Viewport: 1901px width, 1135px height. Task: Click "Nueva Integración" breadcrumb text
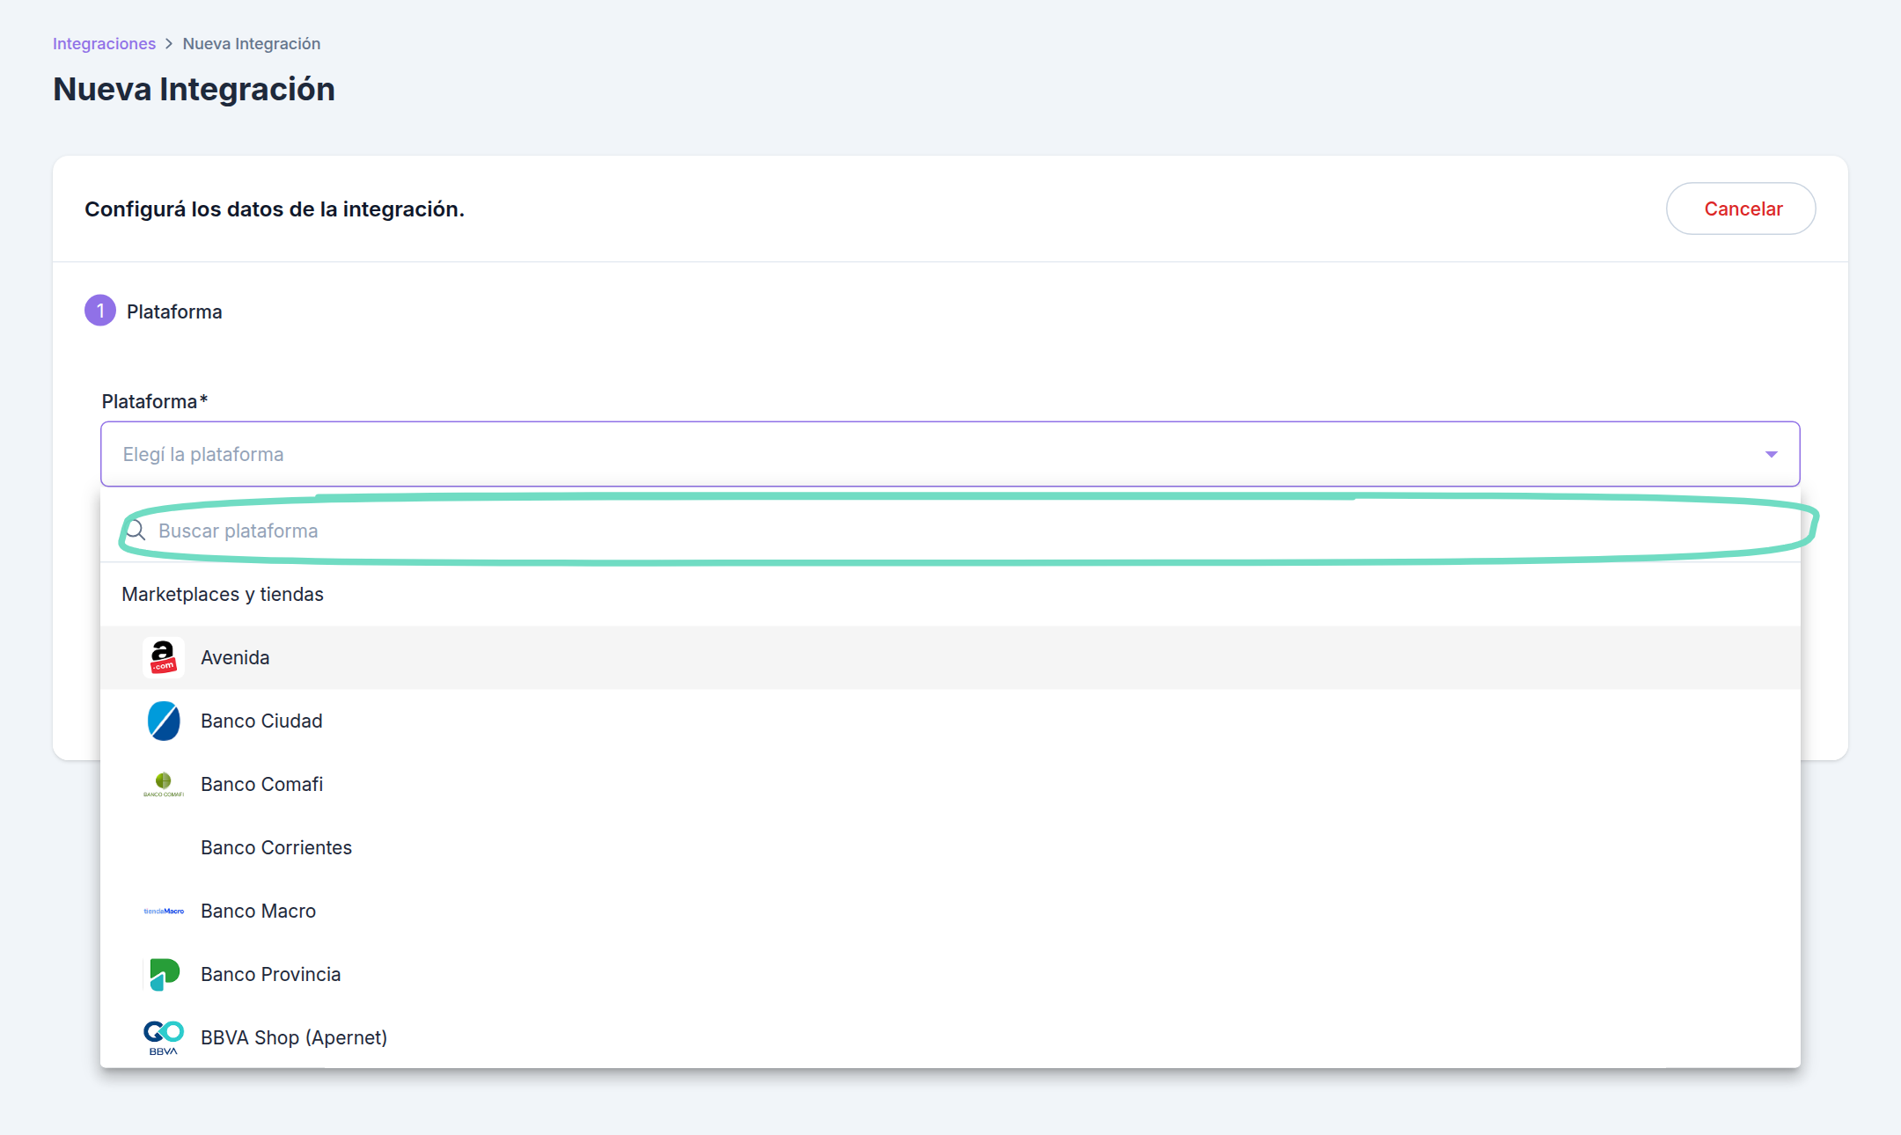click(x=252, y=44)
